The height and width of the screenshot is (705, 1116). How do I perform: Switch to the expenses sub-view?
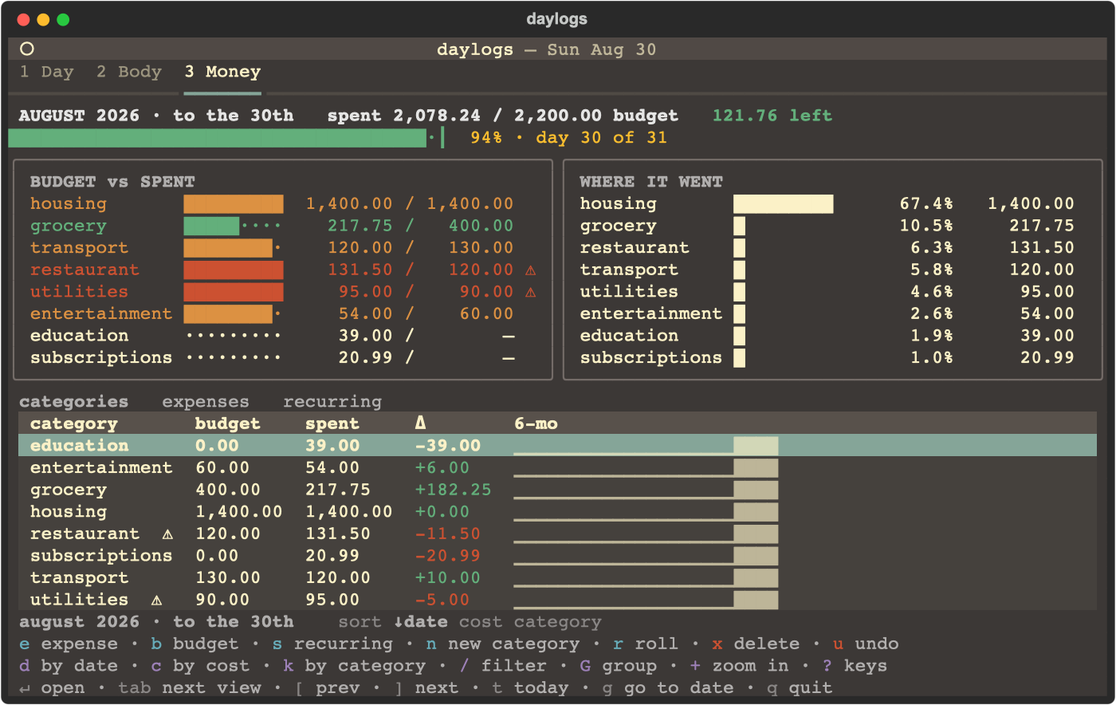point(206,402)
